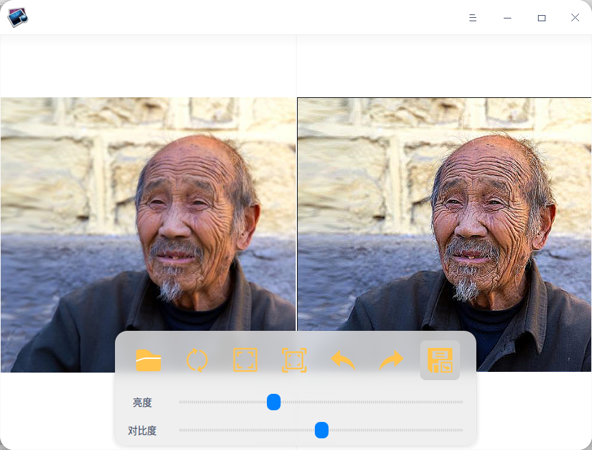Click the 对比度 contrast slider handle
This screenshot has height=450, width=592.
pyautogui.click(x=322, y=430)
